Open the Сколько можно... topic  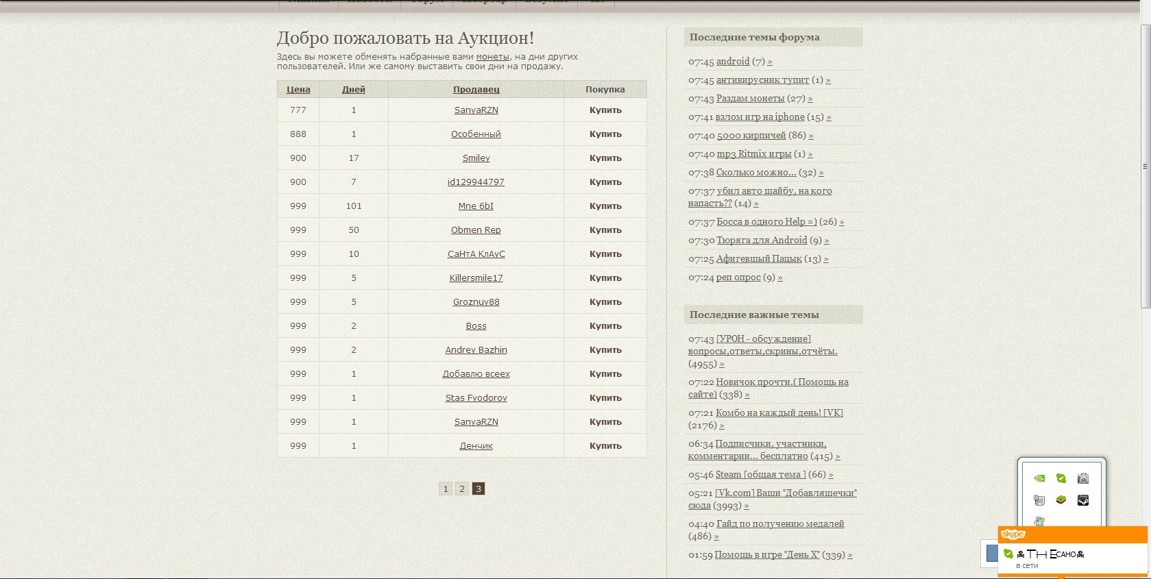pyautogui.click(x=756, y=172)
